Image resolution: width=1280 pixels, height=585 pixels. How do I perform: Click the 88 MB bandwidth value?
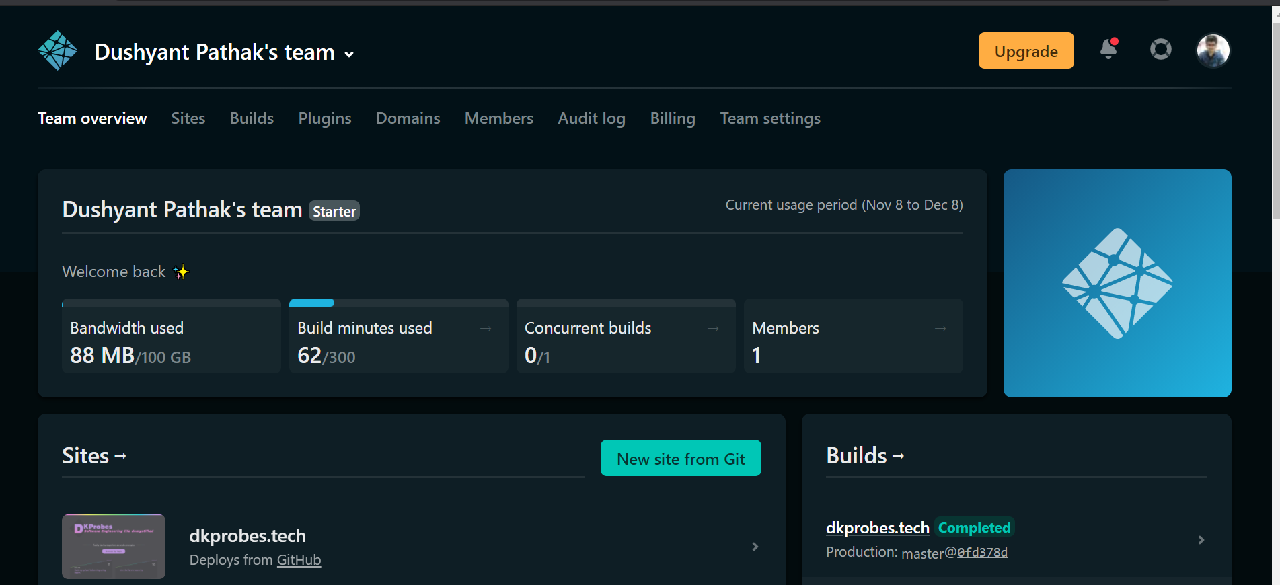102,356
